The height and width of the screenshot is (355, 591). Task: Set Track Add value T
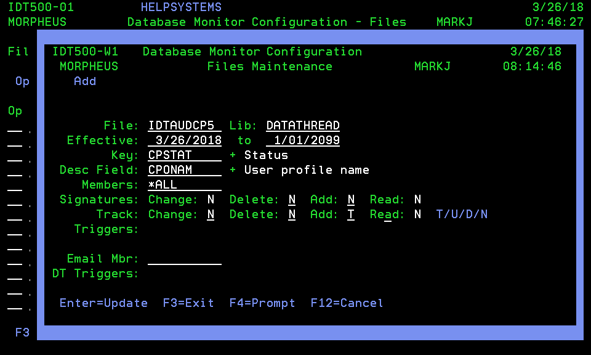pos(351,214)
